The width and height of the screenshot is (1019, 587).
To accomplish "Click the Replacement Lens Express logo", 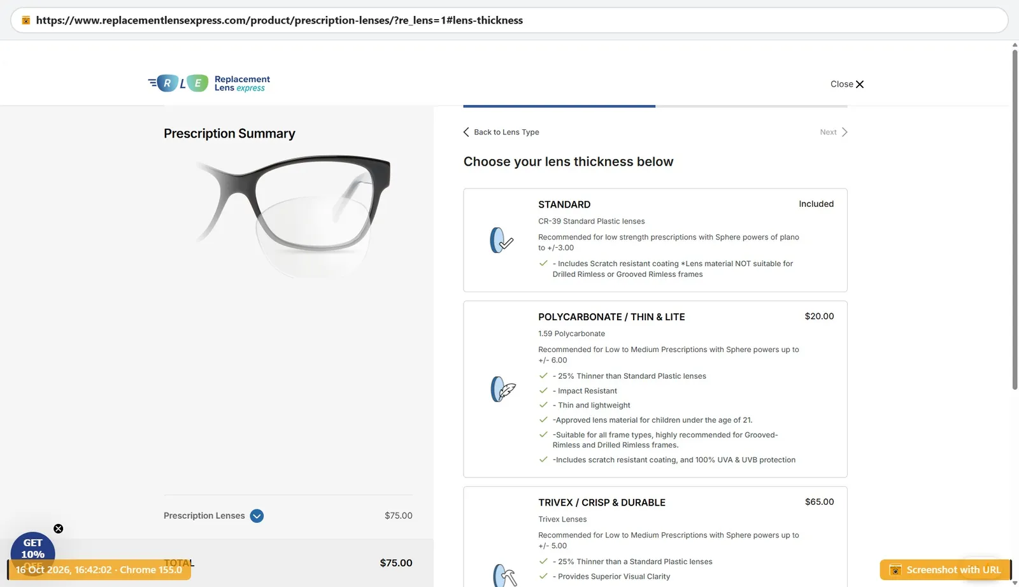I will (209, 83).
